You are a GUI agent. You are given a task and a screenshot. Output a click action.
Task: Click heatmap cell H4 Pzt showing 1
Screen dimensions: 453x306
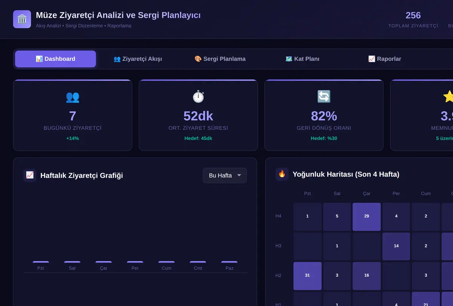tap(307, 216)
